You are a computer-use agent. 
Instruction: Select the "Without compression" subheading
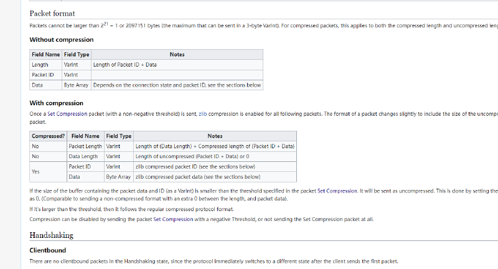coord(62,39)
